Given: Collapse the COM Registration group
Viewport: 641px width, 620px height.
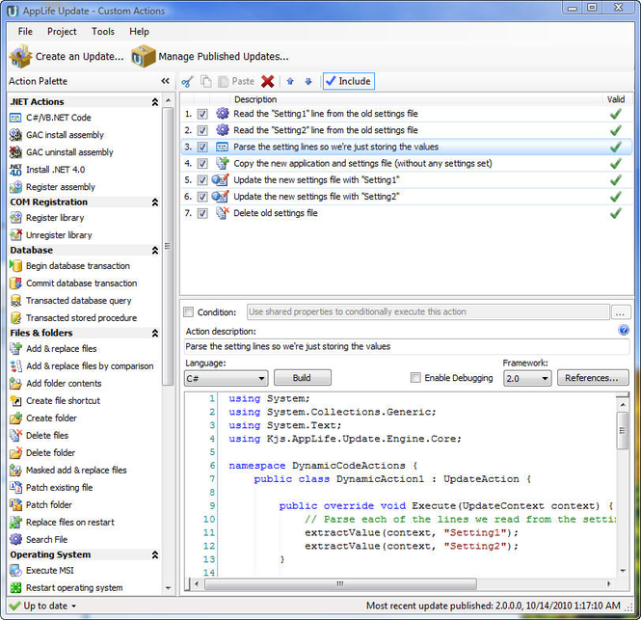Looking at the screenshot, I should 155,202.
